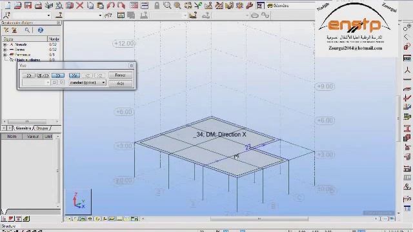The width and height of the screenshot is (413, 232).
Task: Select the XZ plane button
Action: tap(99, 75)
